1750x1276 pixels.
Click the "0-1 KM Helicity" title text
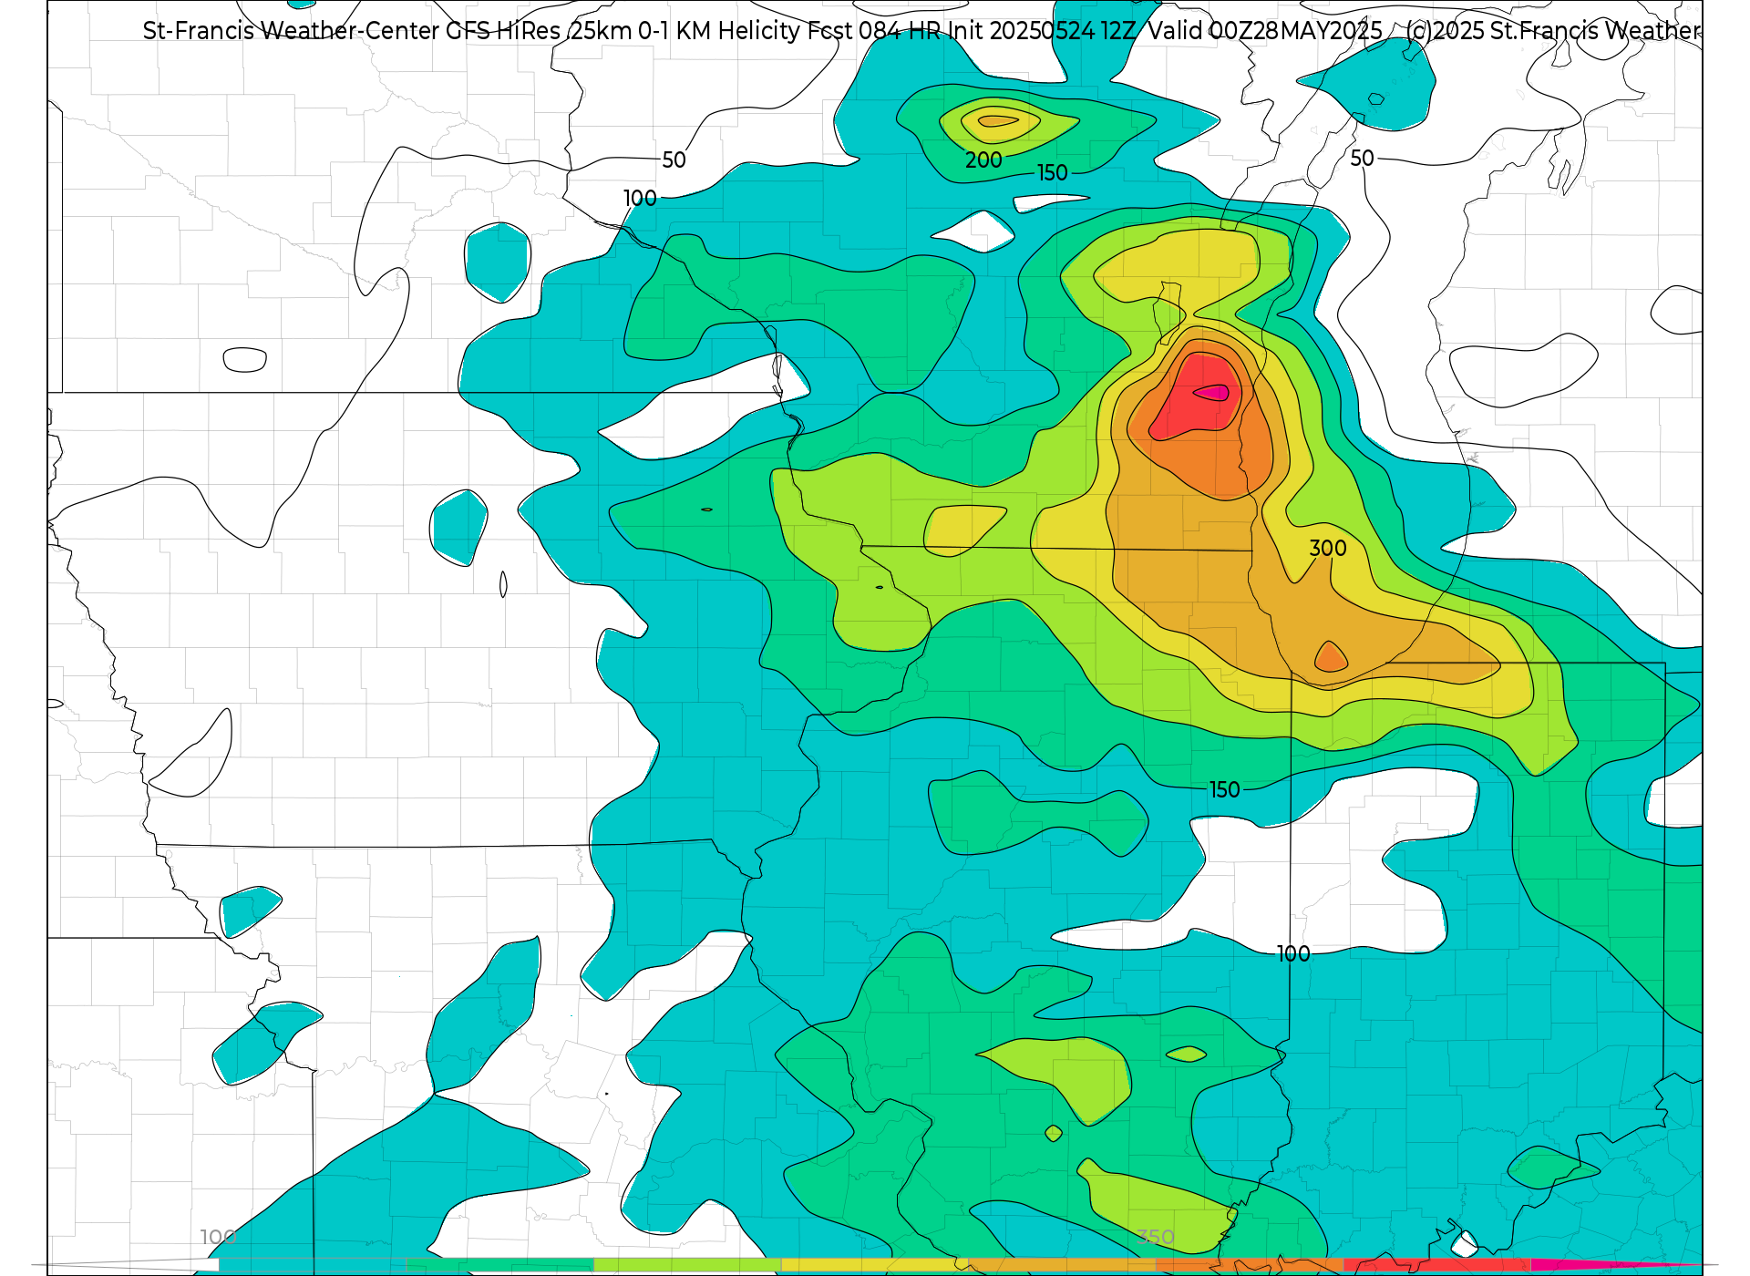click(719, 31)
